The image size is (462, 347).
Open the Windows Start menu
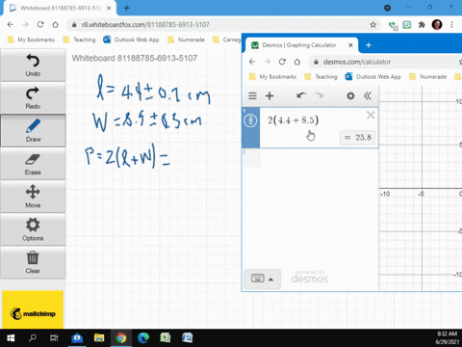[x=11, y=338]
